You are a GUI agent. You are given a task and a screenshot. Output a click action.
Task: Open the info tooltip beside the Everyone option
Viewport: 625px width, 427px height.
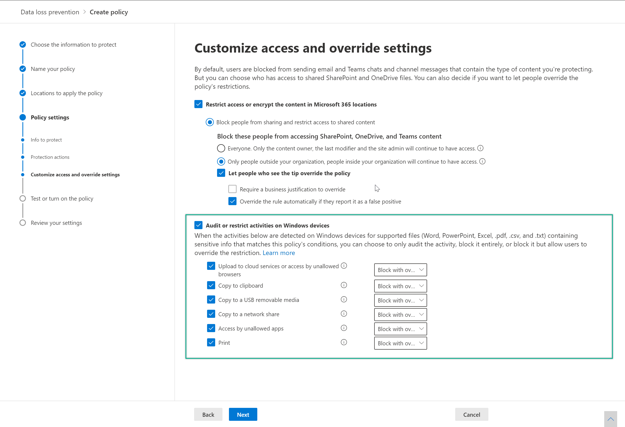click(x=480, y=148)
